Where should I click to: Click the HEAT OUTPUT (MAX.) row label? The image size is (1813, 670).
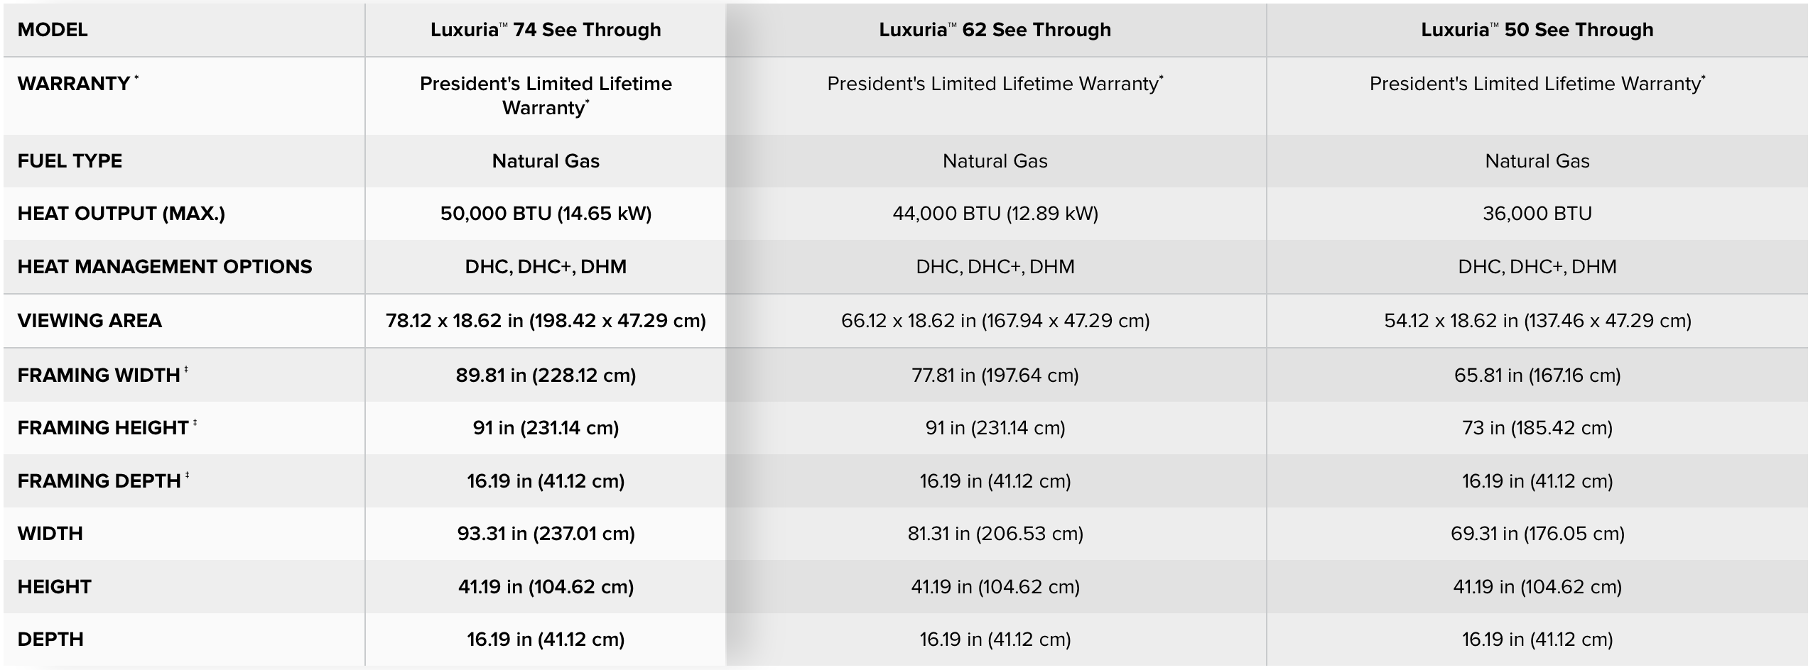121,214
